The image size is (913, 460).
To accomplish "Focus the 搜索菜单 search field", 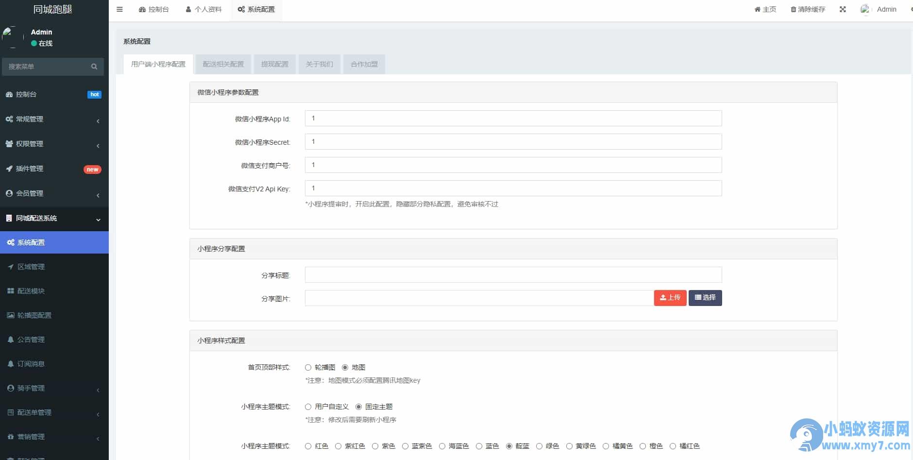I will tap(46, 67).
